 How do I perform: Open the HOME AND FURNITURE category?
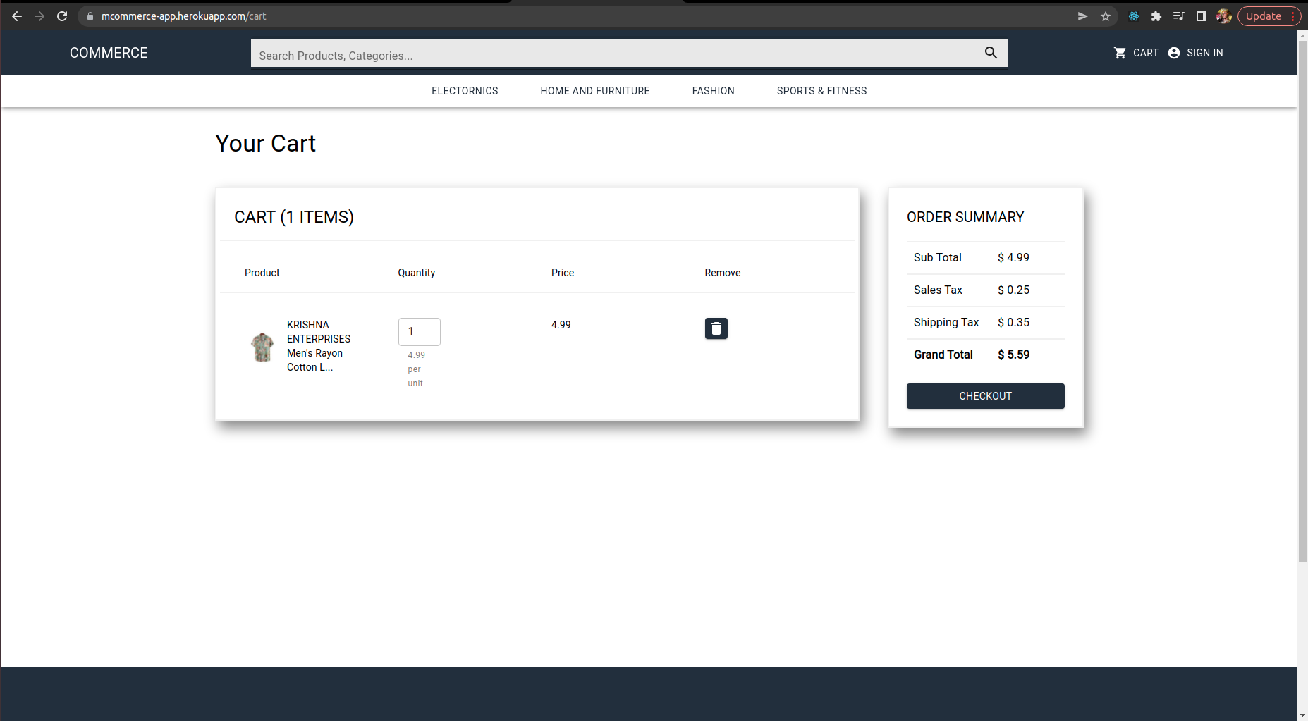click(595, 91)
